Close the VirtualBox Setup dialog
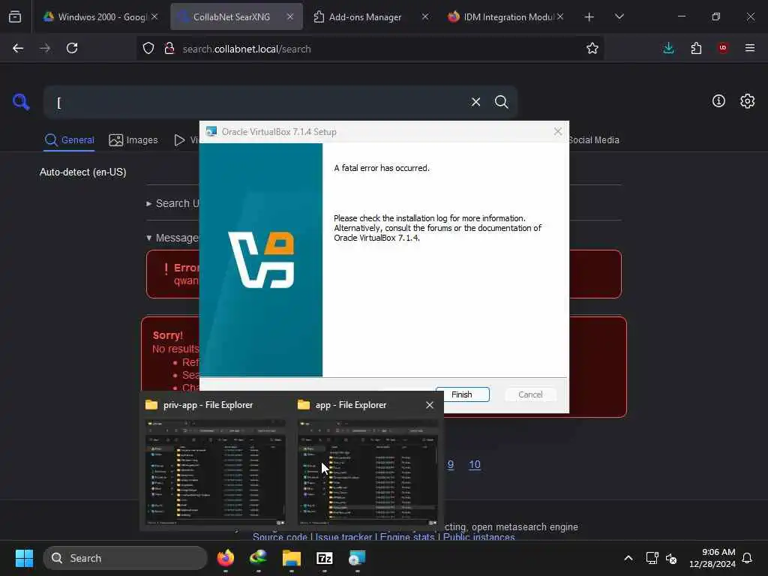Image resolution: width=768 pixels, height=576 pixels. coord(558,131)
